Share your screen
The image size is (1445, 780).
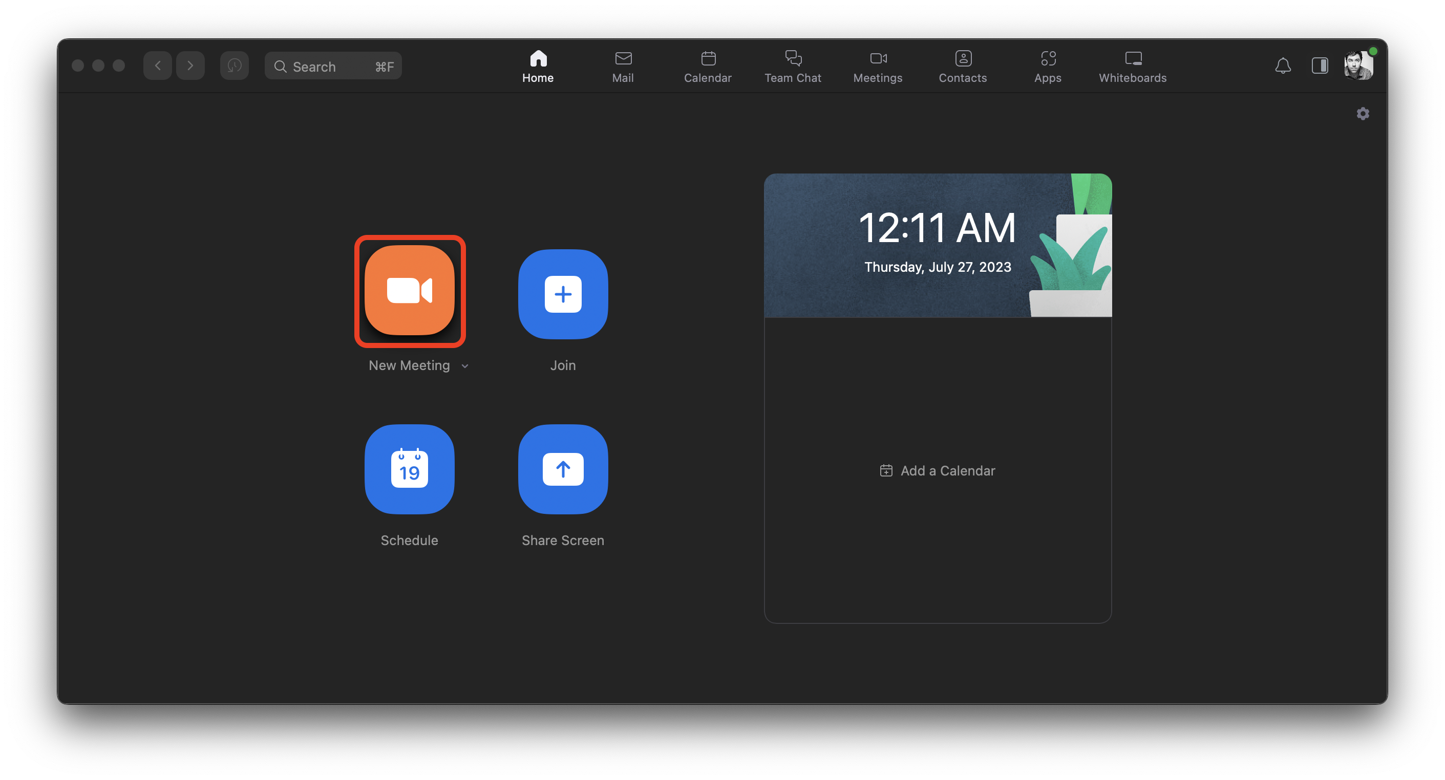click(563, 469)
